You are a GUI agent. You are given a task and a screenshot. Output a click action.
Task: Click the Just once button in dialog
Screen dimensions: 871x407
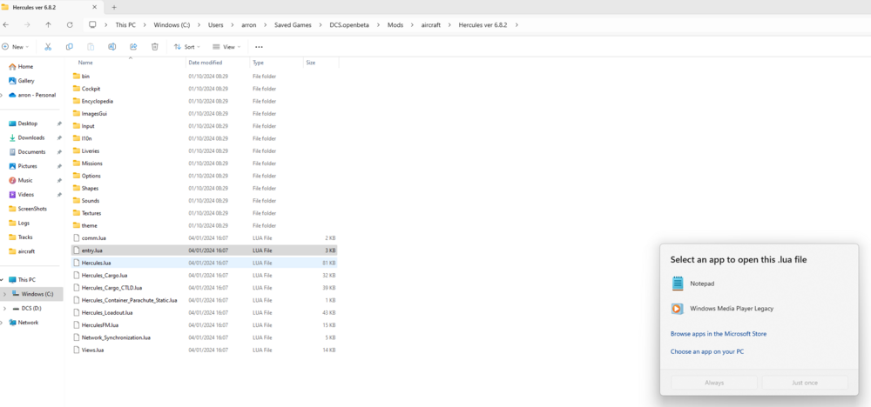click(805, 383)
